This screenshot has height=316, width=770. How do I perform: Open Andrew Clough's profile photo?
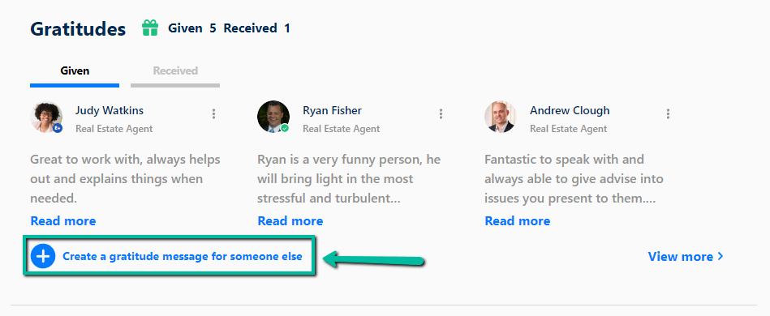[x=501, y=117]
